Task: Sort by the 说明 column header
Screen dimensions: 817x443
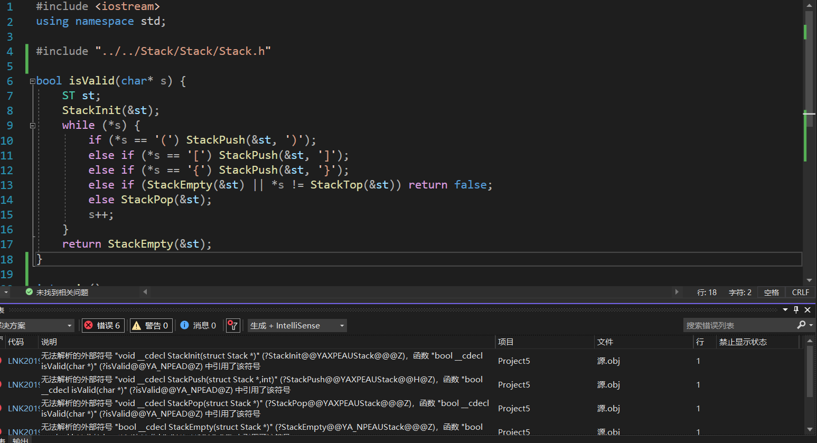Action: click(267, 342)
